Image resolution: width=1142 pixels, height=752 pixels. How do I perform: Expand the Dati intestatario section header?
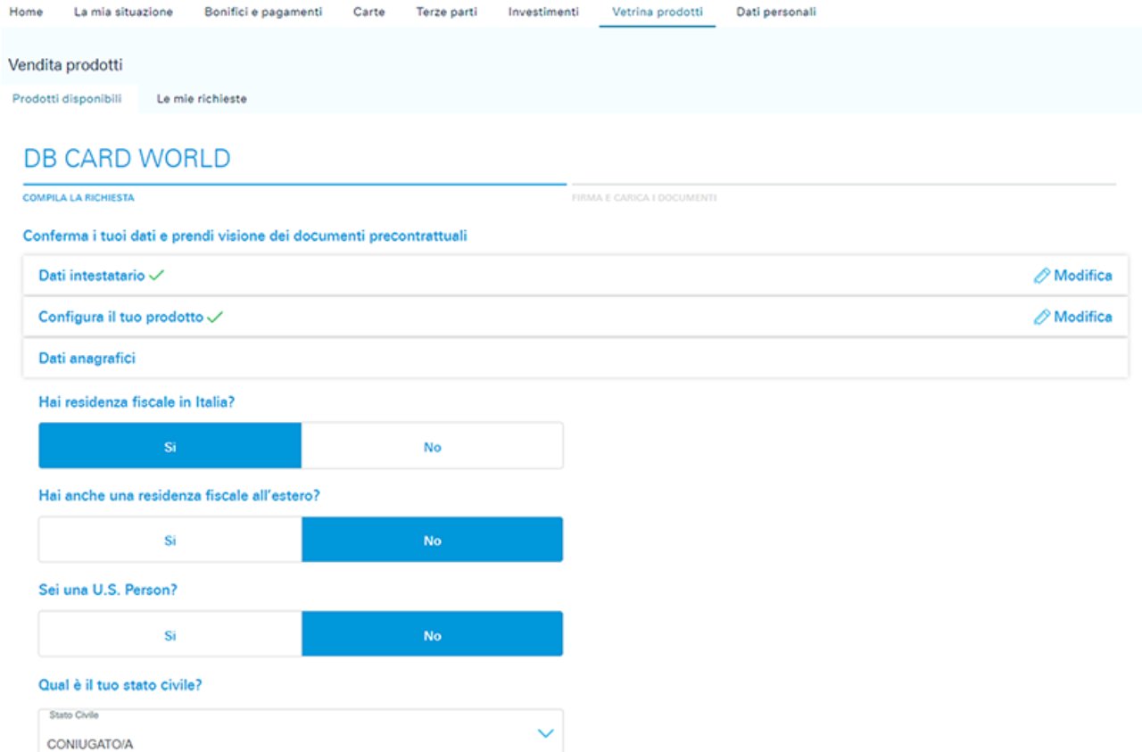(91, 276)
